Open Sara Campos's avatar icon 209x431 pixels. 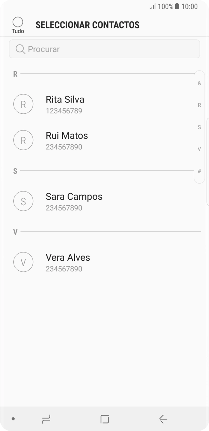pyautogui.click(x=23, y=201)
